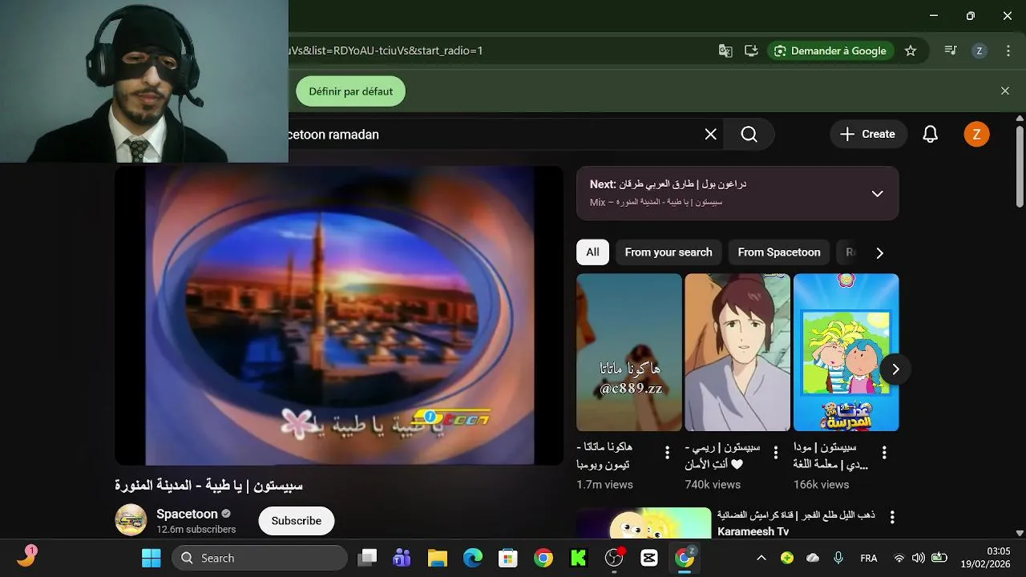The height and width of the screenshot is (577, 1026).
Task: Click the 166k views text
Action: (821, 485)
